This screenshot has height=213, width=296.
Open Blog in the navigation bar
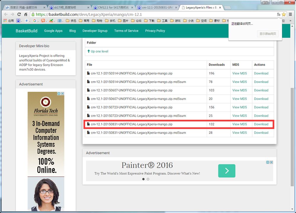tap(73, 31)
